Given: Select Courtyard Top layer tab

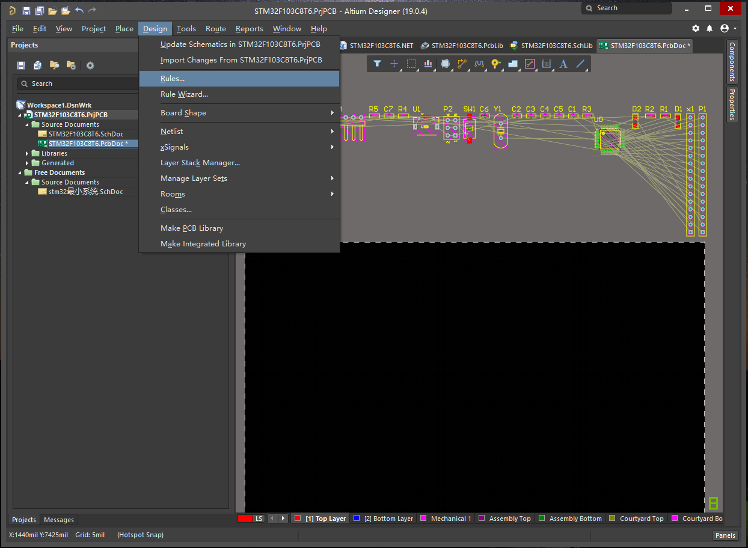Looking at the screenshot, I should (x=637, y=519).
